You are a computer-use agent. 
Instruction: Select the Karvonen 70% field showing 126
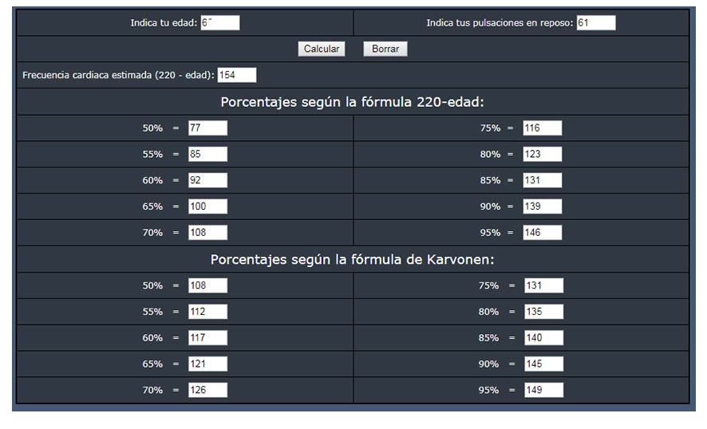point(207,390)
